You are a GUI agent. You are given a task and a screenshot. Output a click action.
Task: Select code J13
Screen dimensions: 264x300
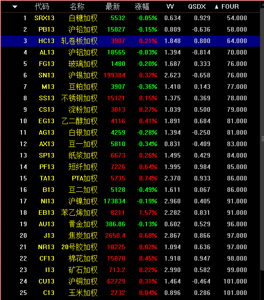[x=49, y=235]
